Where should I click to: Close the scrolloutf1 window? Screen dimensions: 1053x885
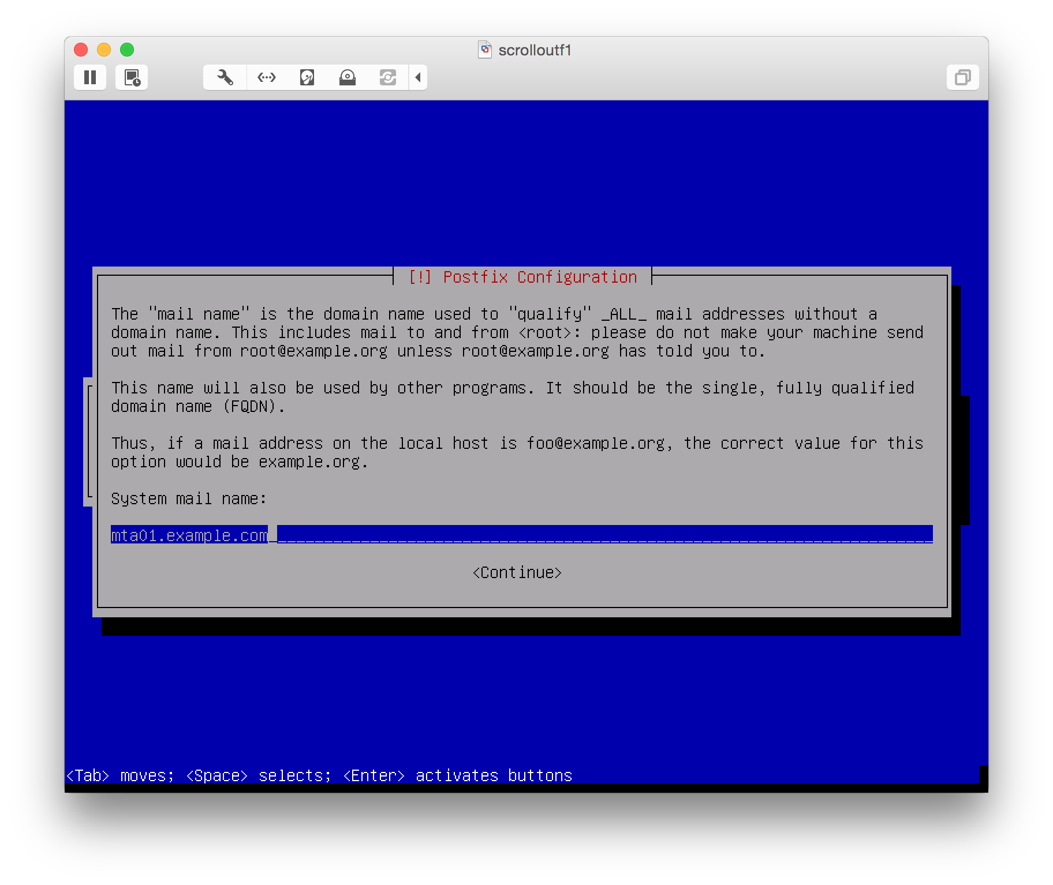tap(81, 50)
